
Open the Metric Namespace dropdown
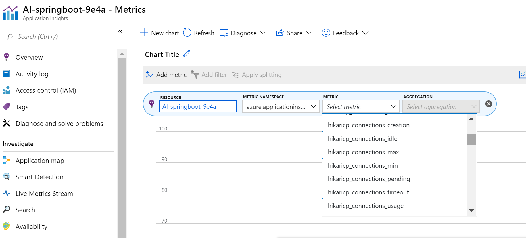click(281, 106)
